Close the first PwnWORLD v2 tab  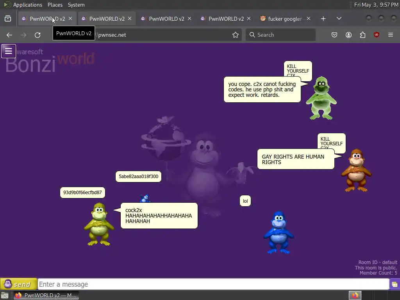tap(70, 19)
